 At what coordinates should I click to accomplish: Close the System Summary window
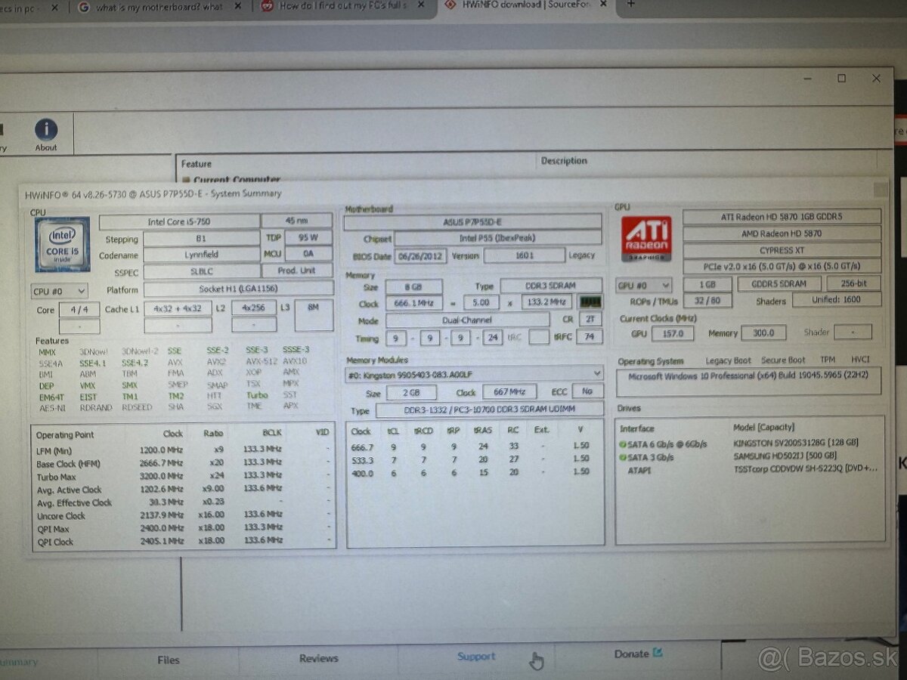click(x=880, y=190)
